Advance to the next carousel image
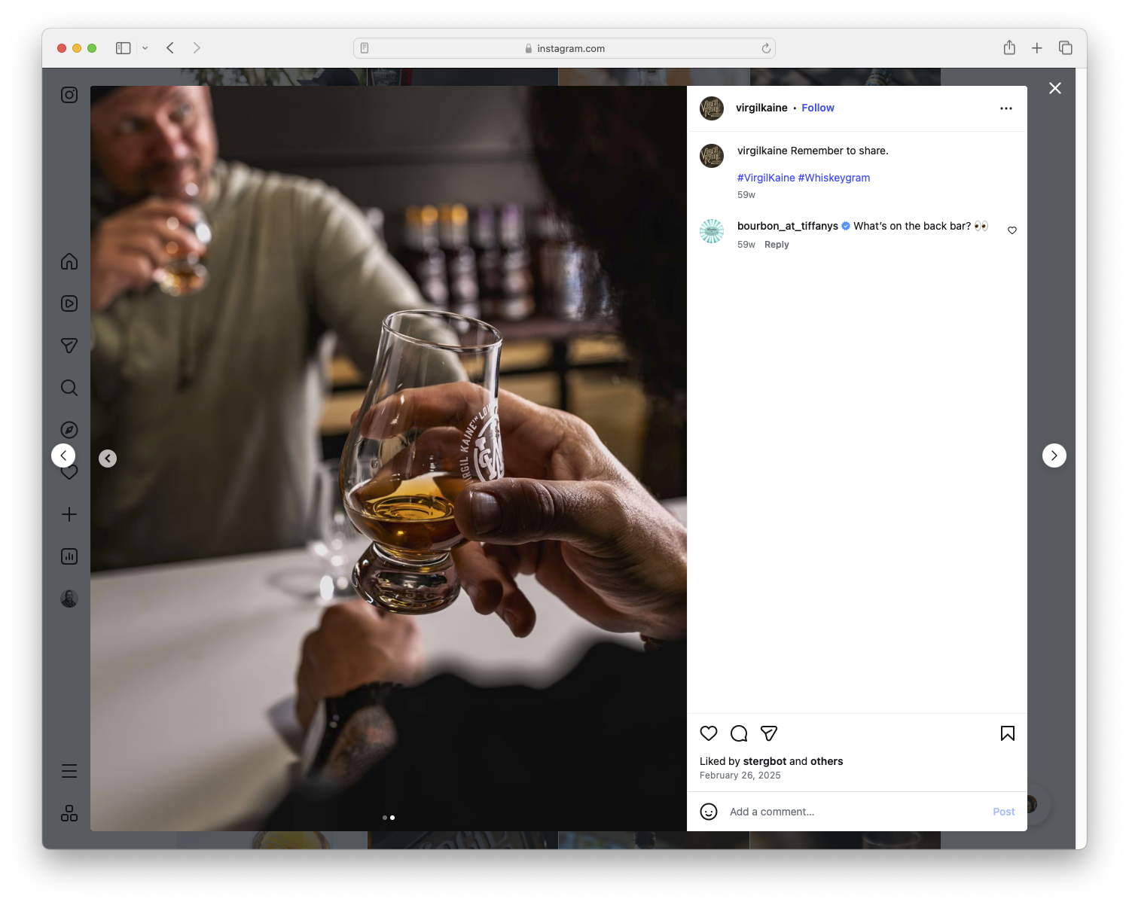 1054,456
